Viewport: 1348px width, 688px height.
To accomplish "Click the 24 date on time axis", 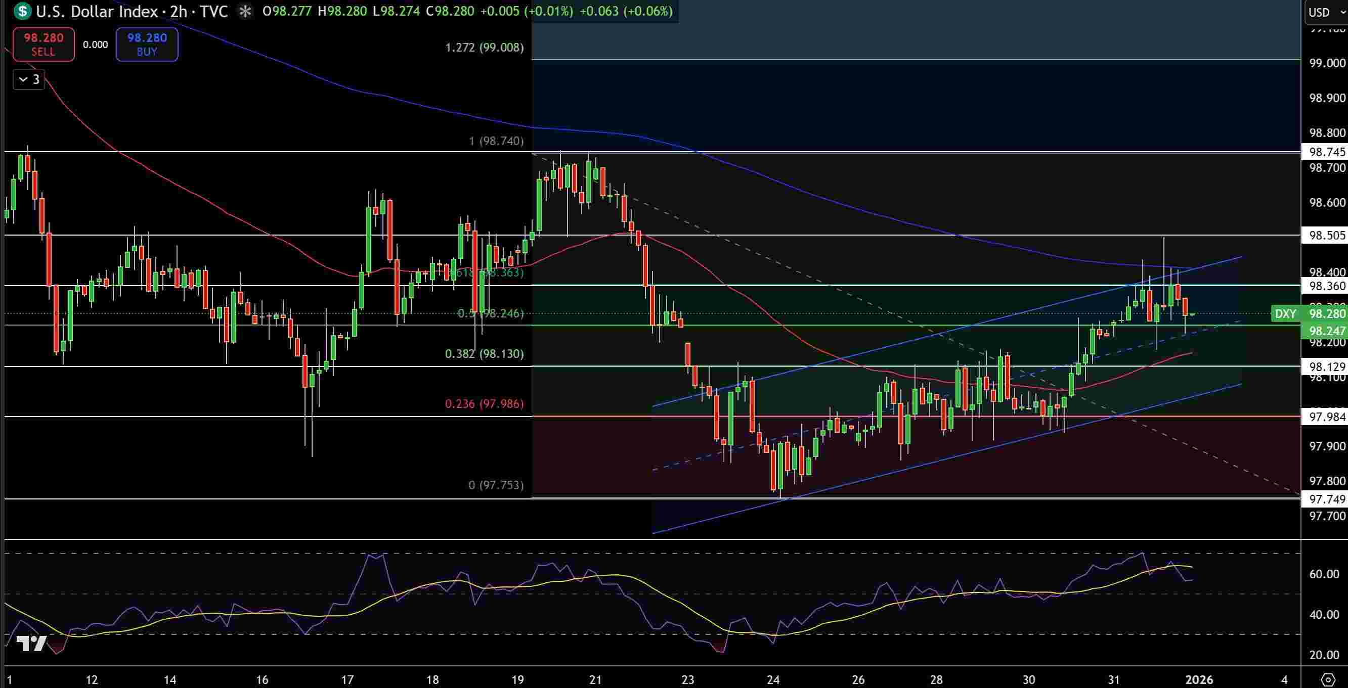I will pos(773,679).
